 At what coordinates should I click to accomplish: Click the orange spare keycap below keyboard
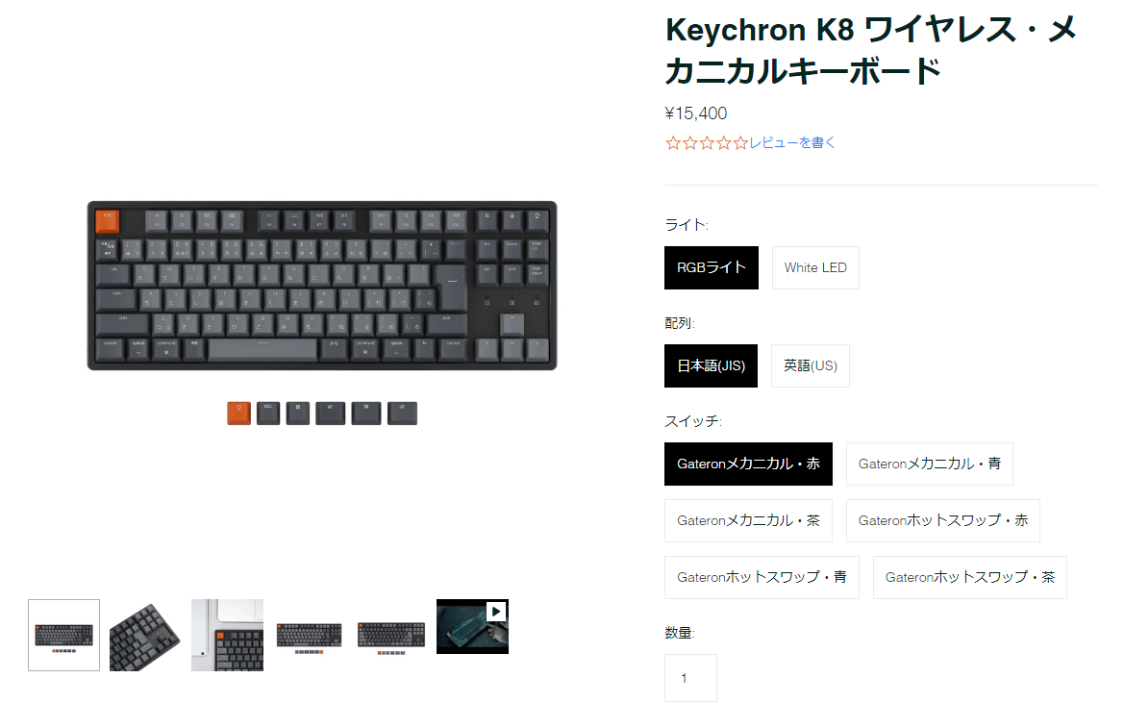point(238,414)
